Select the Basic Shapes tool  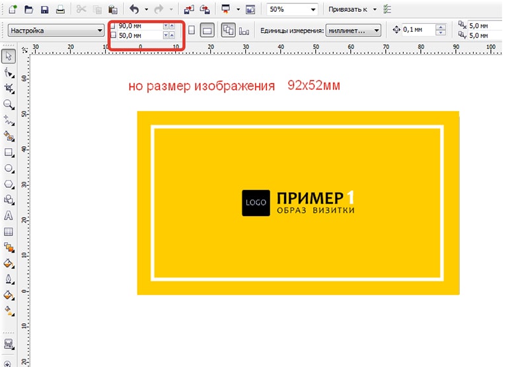coord(9,200)
